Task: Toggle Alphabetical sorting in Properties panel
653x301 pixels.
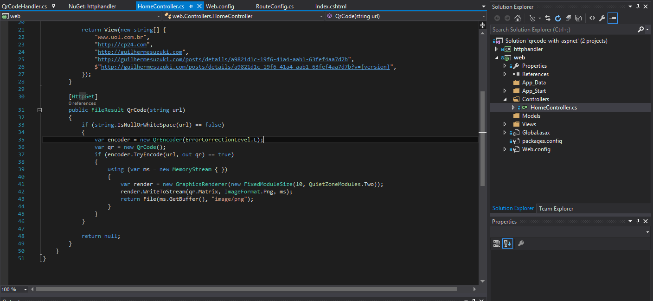Action: (x=507, y=243)
